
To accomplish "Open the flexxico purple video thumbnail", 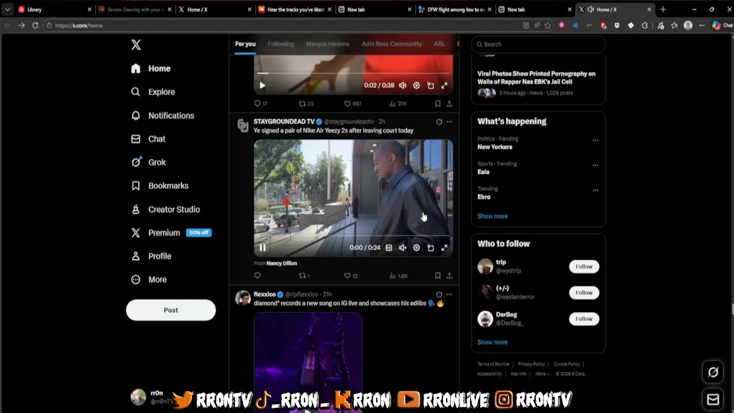I will (308, 363).
